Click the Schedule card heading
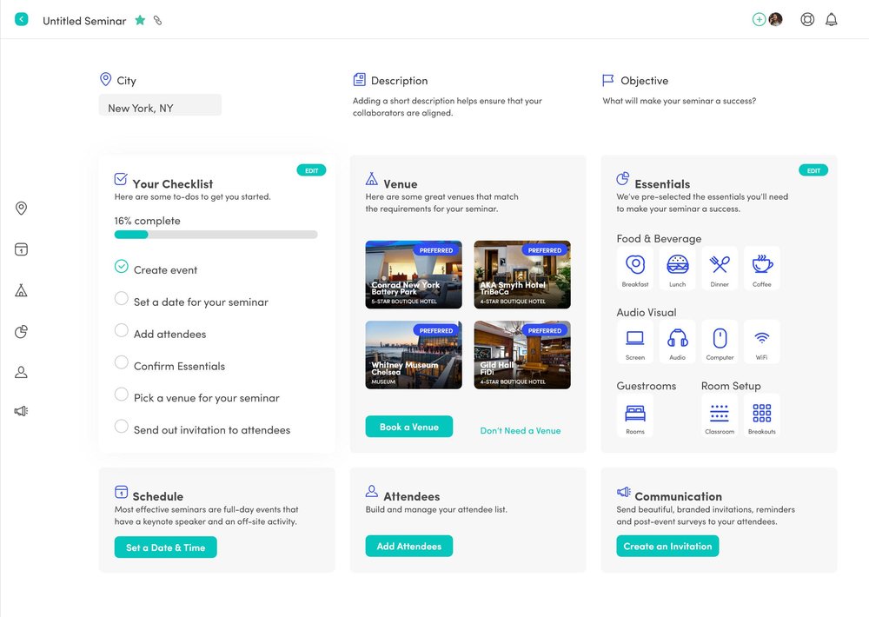This screenshot has width=869, height=617. pyautogui.click(x=158, y=496)
